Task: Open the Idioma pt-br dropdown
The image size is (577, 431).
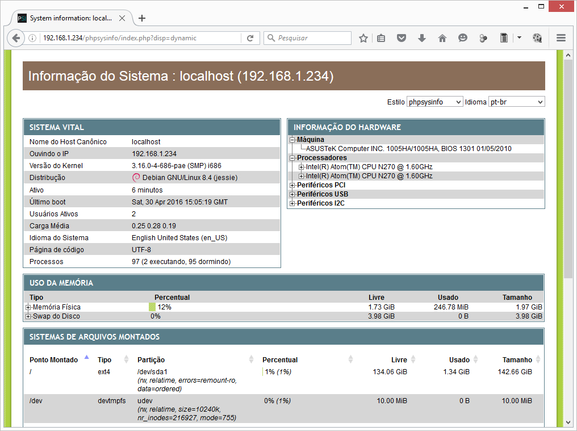Action: [516, 102]
